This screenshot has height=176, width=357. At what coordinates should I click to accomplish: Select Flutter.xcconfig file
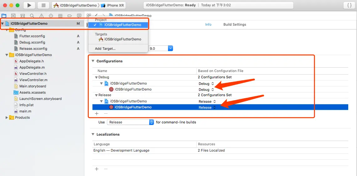[x=32, y=36]
